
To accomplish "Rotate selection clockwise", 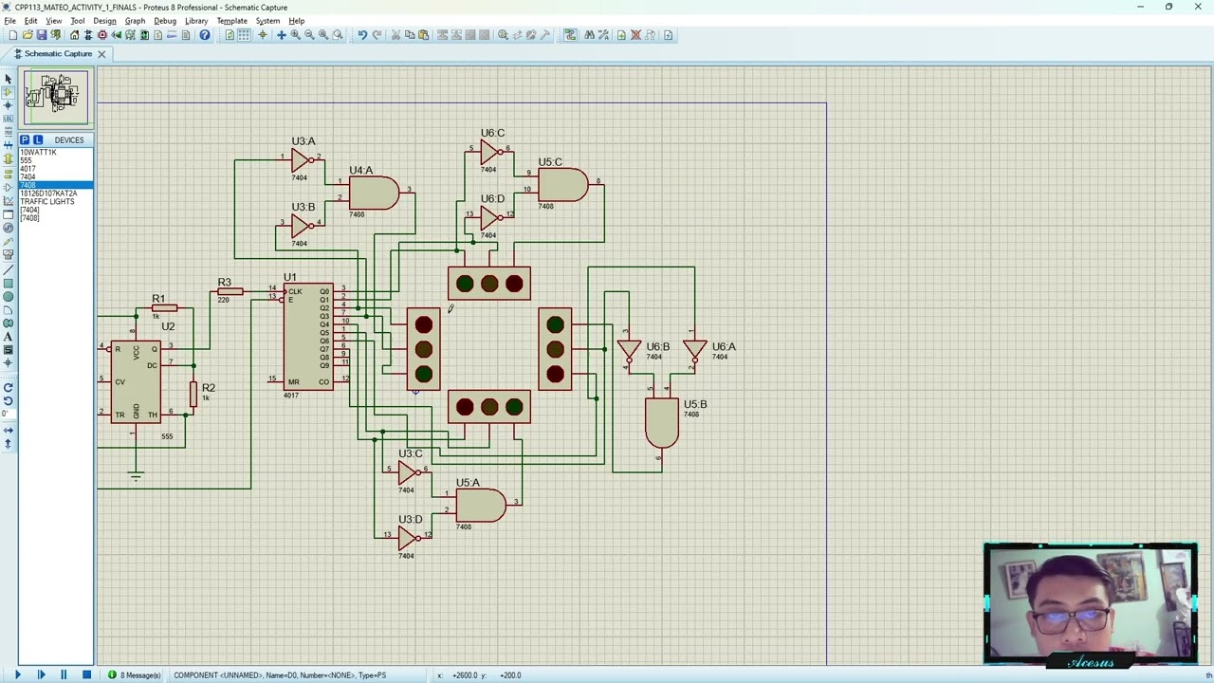I will [x=9, y=387].
